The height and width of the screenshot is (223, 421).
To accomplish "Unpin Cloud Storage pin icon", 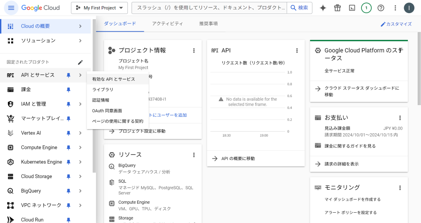I will (x=69, y=177).
